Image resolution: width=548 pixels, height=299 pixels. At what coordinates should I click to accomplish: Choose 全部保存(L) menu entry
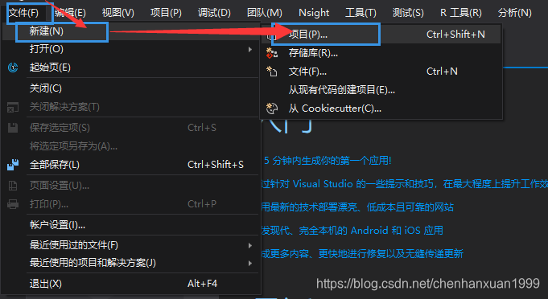click(x=131, y=164)
